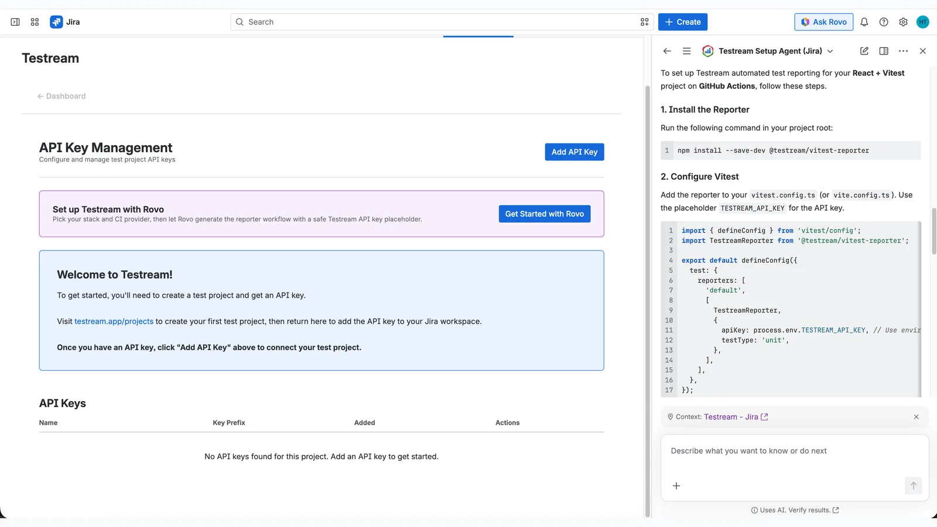Screen dimensions: 937x527
Task: Collapse the Jira sidebar panel icon
Action: click(x=15, y=22)
